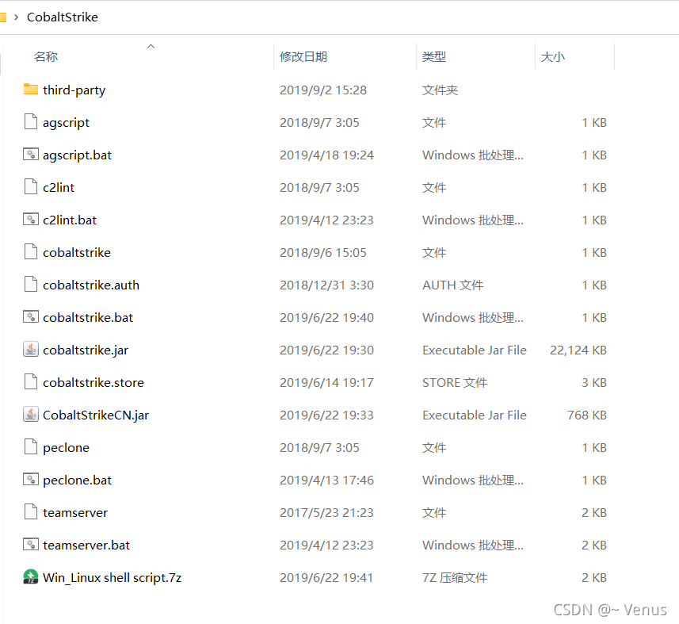679x624 pixels.
Task: Select the cobaltstrike file name
Action: (77, 253)
